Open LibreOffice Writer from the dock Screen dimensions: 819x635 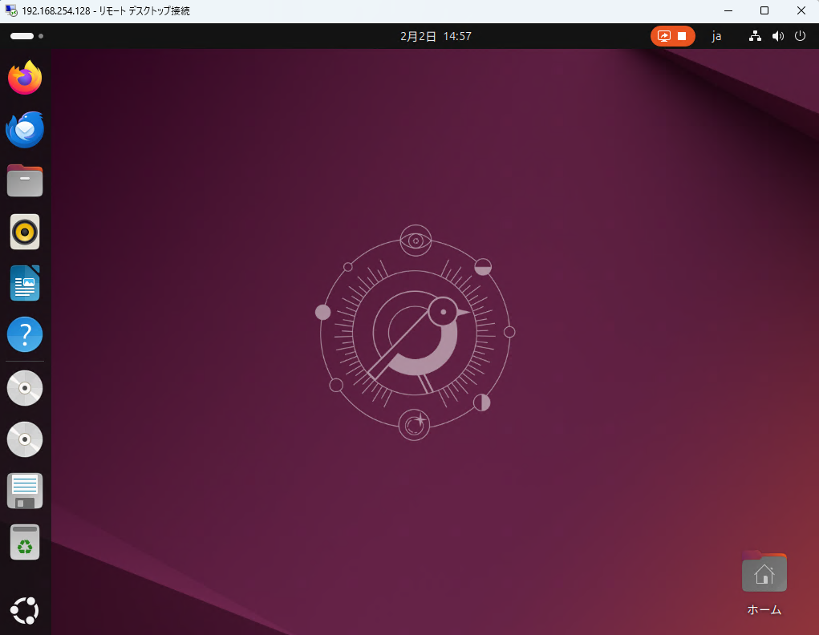25,283
